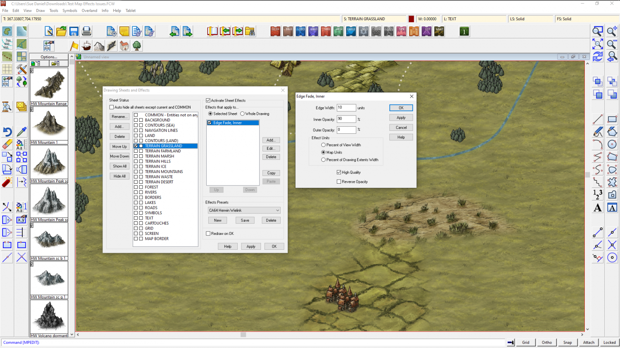Viewport: 620px width, 348px height.
Task: Select the Map Units radio button
Action: pos(324,152)
